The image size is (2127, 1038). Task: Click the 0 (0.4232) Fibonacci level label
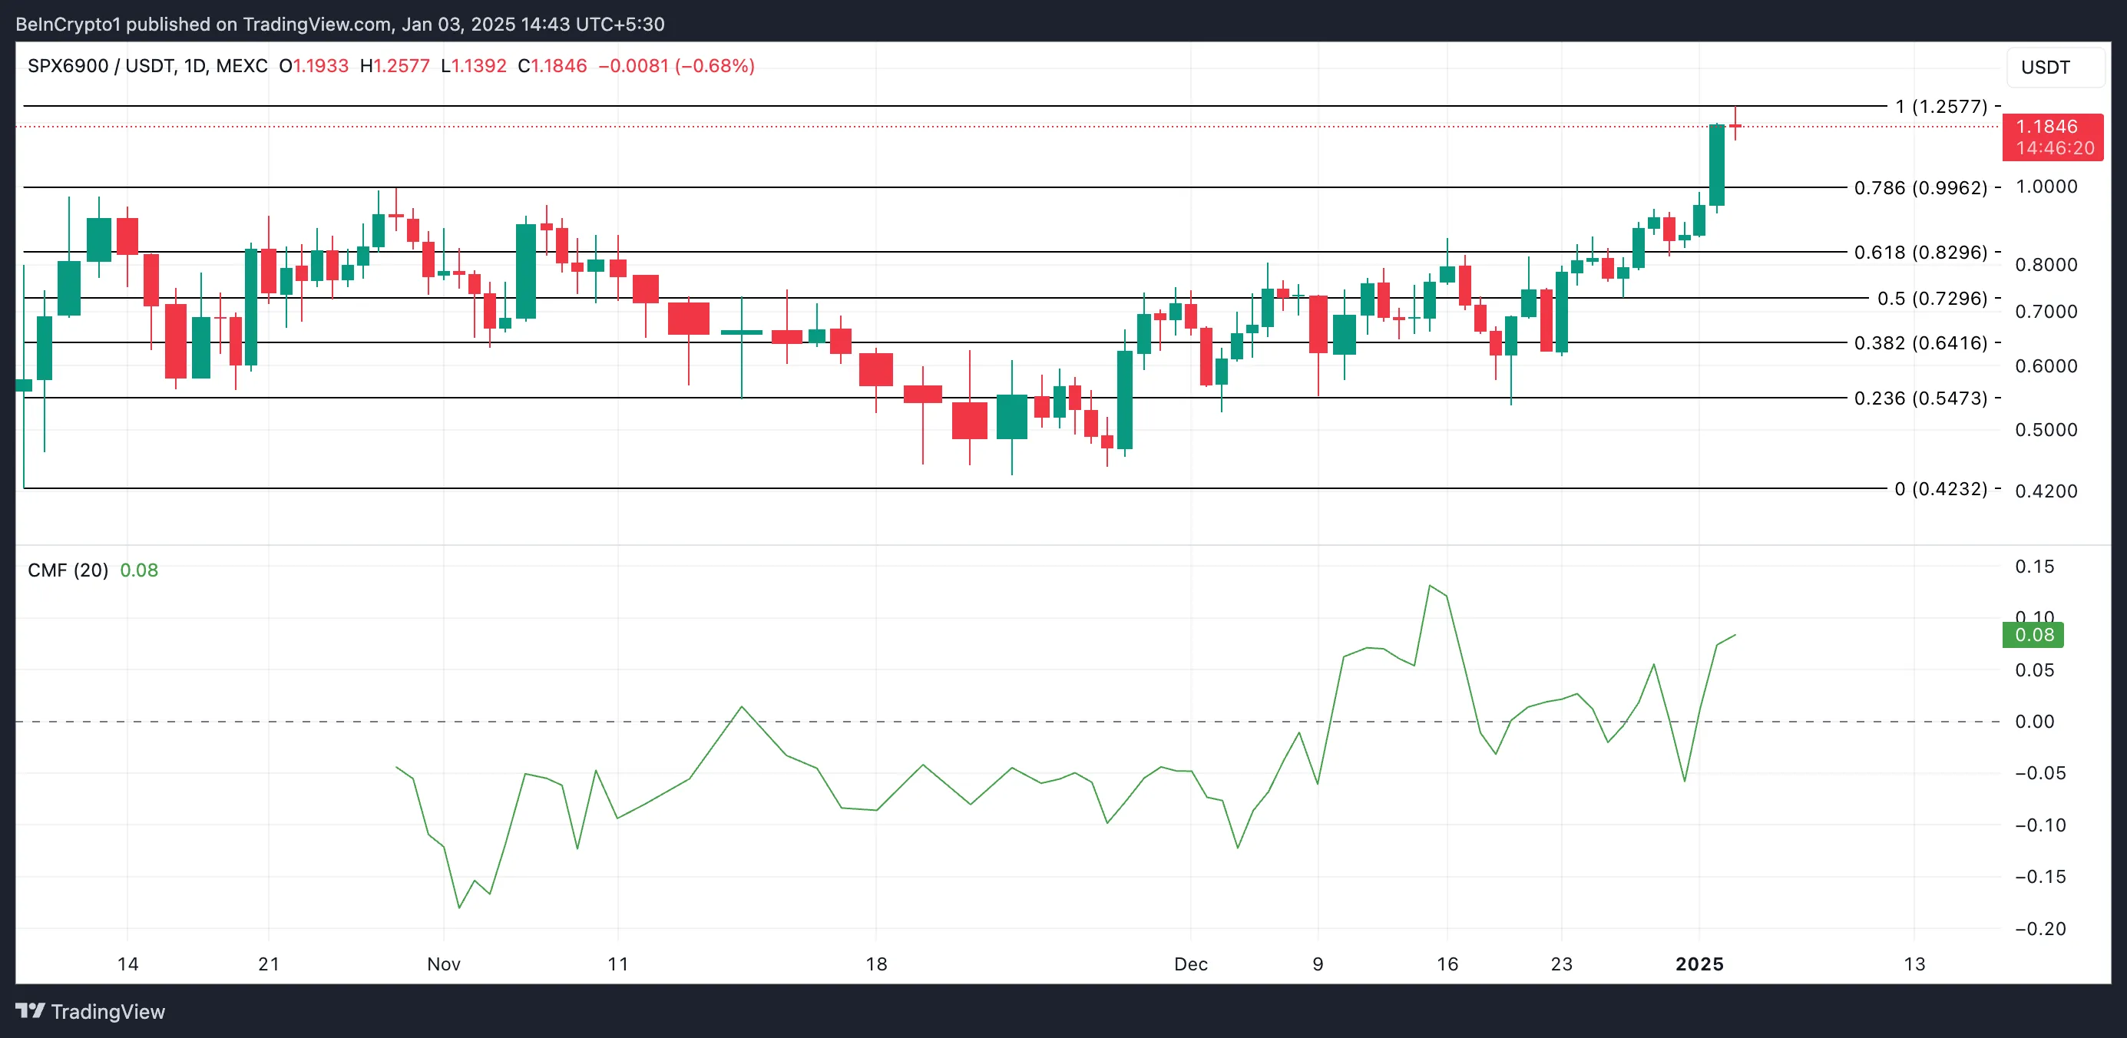pyautogui.click(x=1940, y=489)
